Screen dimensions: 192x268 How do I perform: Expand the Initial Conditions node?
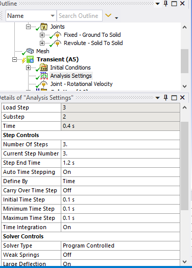pyautogui.click(x=28, y=68)
